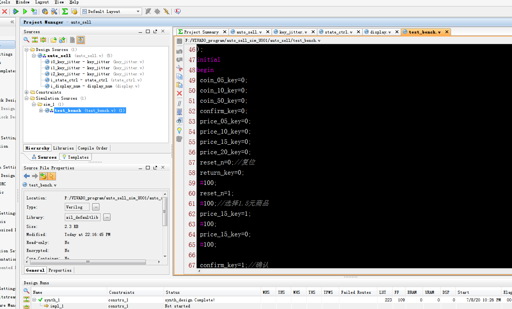Image resolution: width=512 pixels, height=309 pixels.
Task: Click the search magnifier in Sources toolbar
Action: [26, 40]
